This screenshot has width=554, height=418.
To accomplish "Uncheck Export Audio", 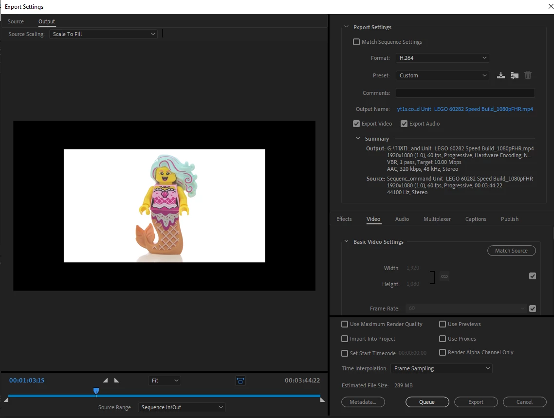I will coord(404,124).
